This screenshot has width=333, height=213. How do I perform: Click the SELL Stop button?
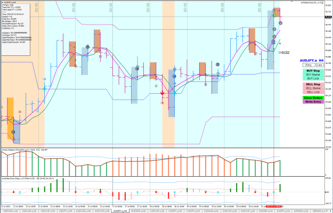[x=313, y=84]
